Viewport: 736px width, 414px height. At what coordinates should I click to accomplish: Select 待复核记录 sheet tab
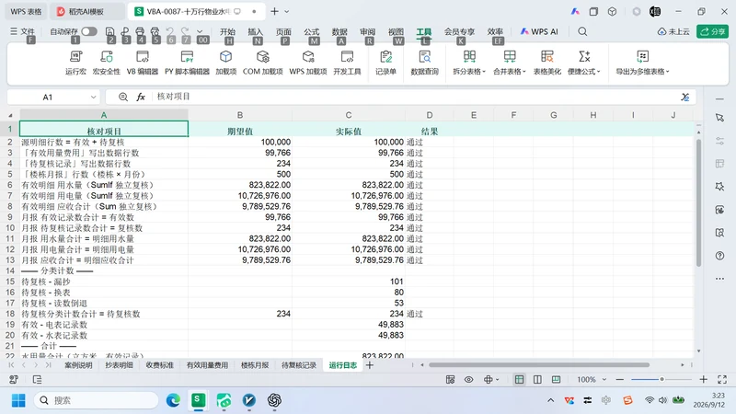pos(299,364)
